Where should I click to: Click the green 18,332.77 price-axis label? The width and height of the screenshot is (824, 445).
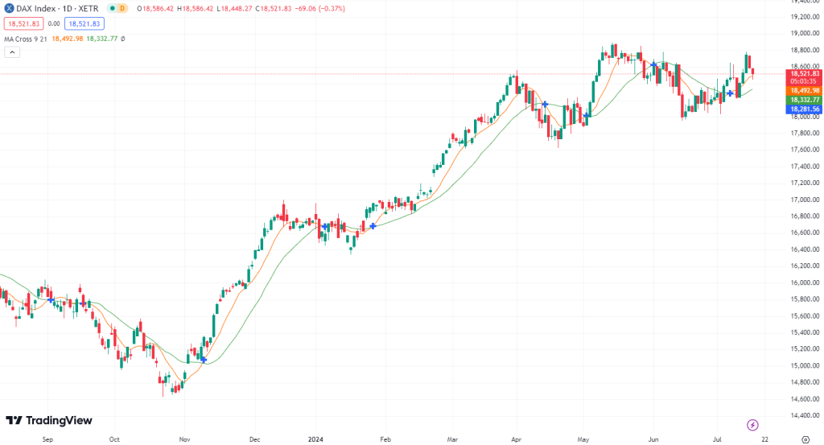point(804,100)
